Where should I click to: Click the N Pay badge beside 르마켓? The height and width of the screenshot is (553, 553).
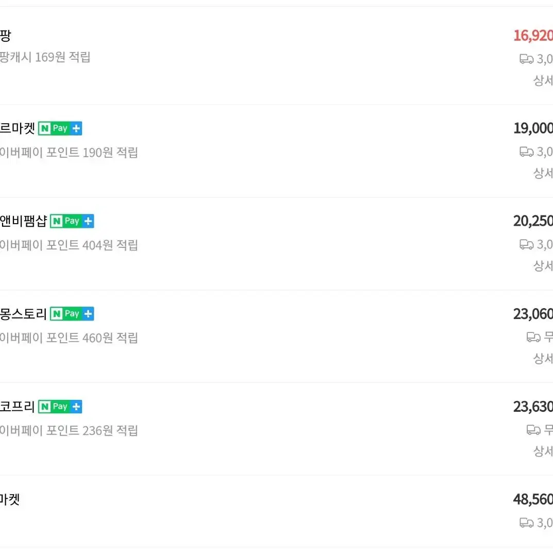coord(60,128)
